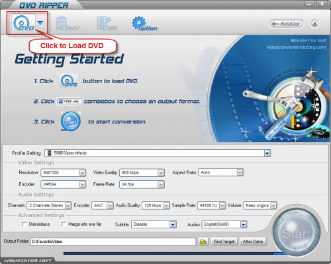Image resolution: width=331 pixels, height=264 pixels.
Task: Click the WonderFox Soft logo at bottom
Action: tap(28, 261)
